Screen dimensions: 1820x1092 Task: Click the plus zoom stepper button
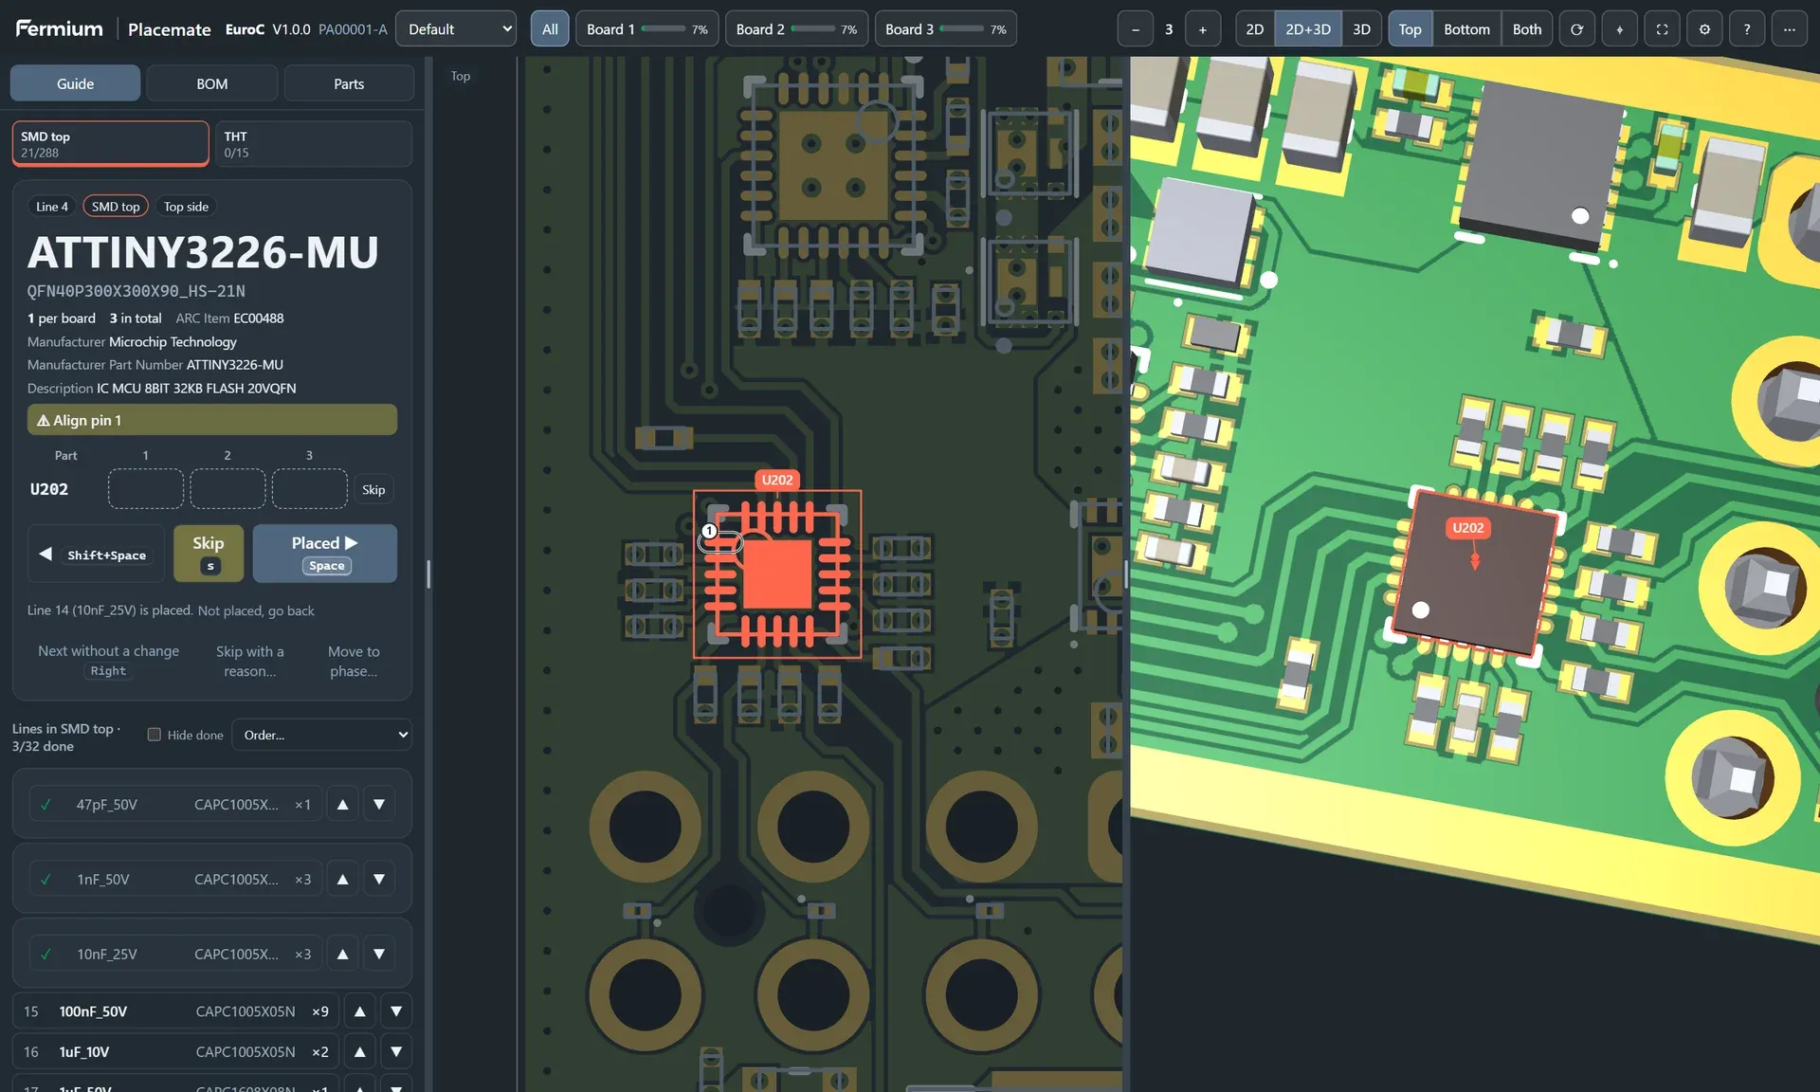1203,29
